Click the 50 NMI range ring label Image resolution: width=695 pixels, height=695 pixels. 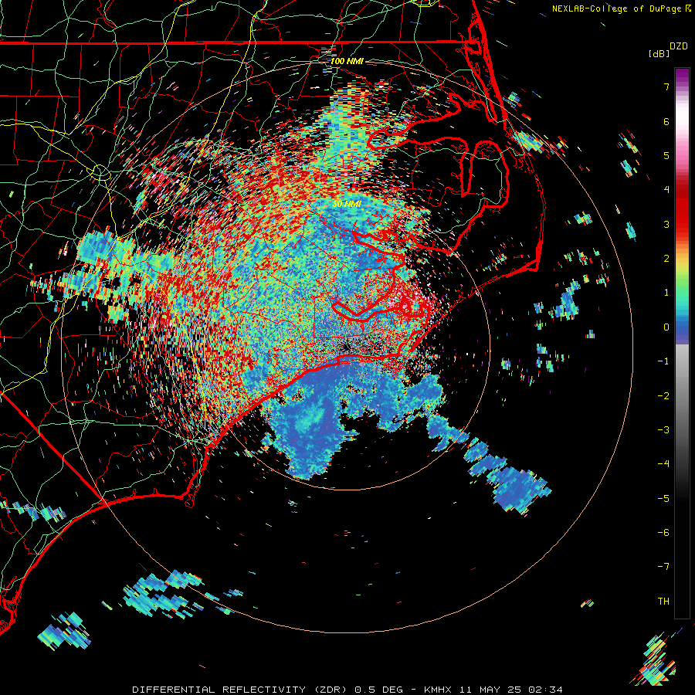coord(347,204)
